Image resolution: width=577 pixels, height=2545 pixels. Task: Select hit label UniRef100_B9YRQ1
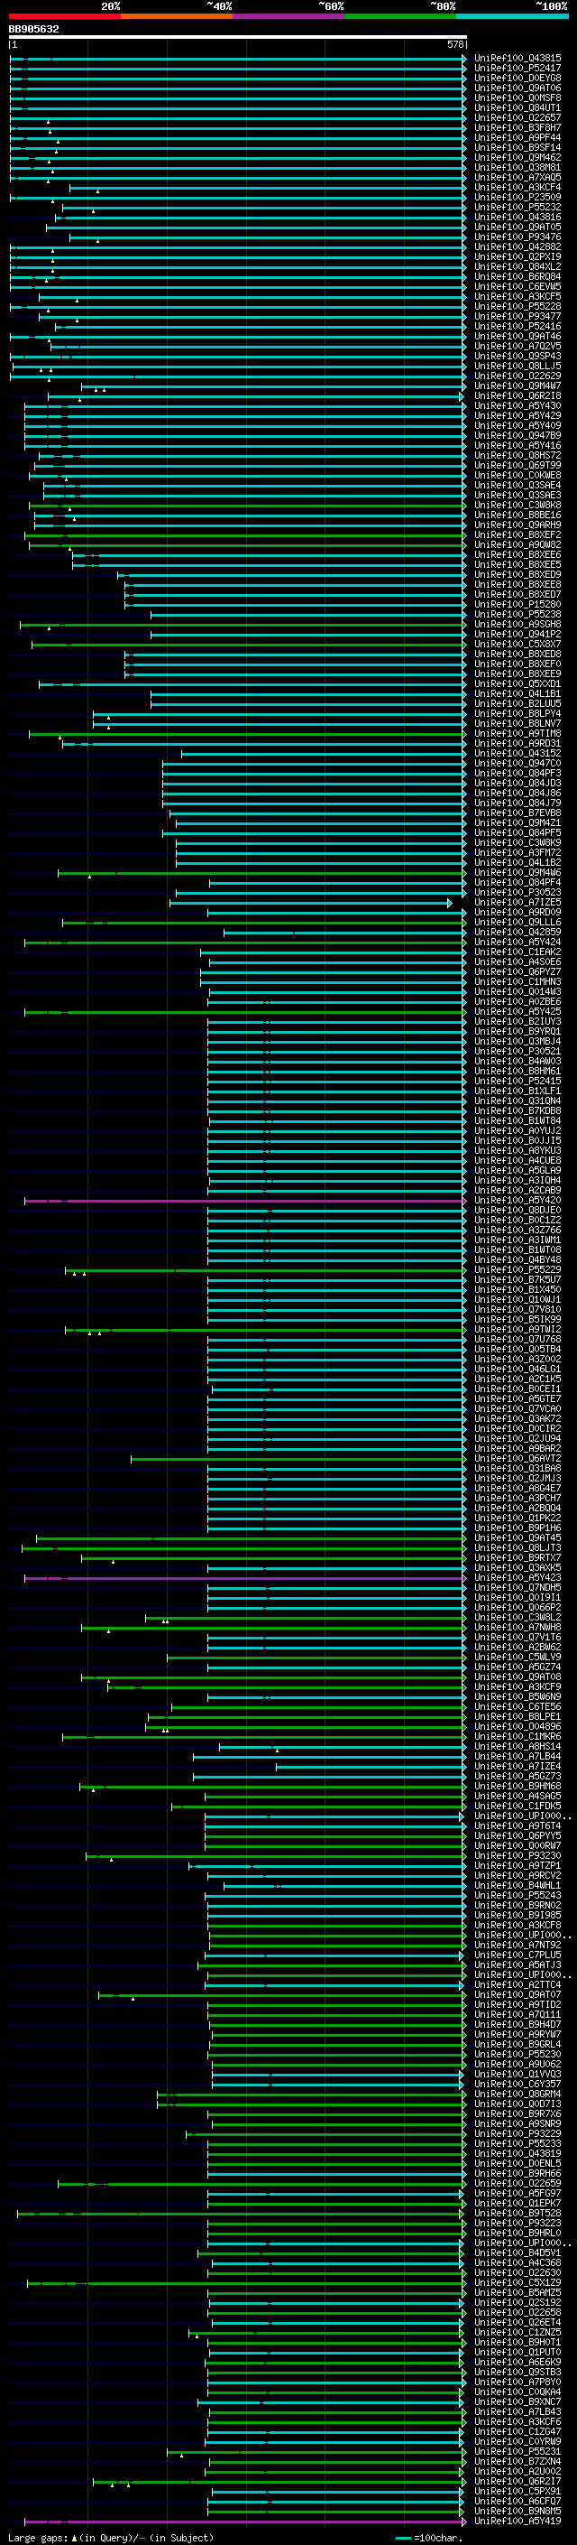click(517, 1031)
